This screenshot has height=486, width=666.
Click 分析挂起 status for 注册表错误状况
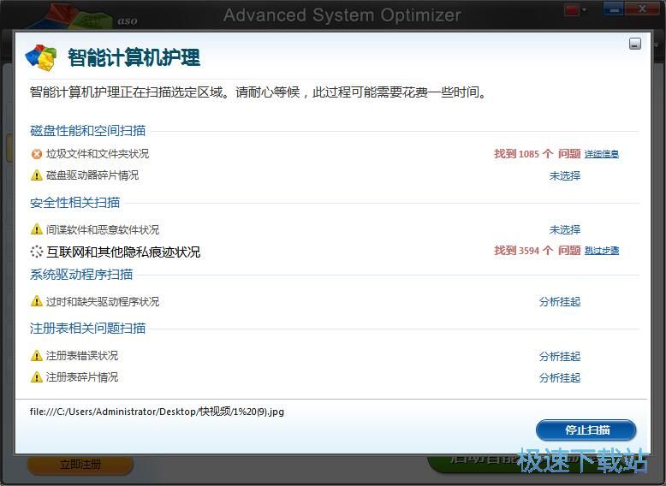(560, 357)
